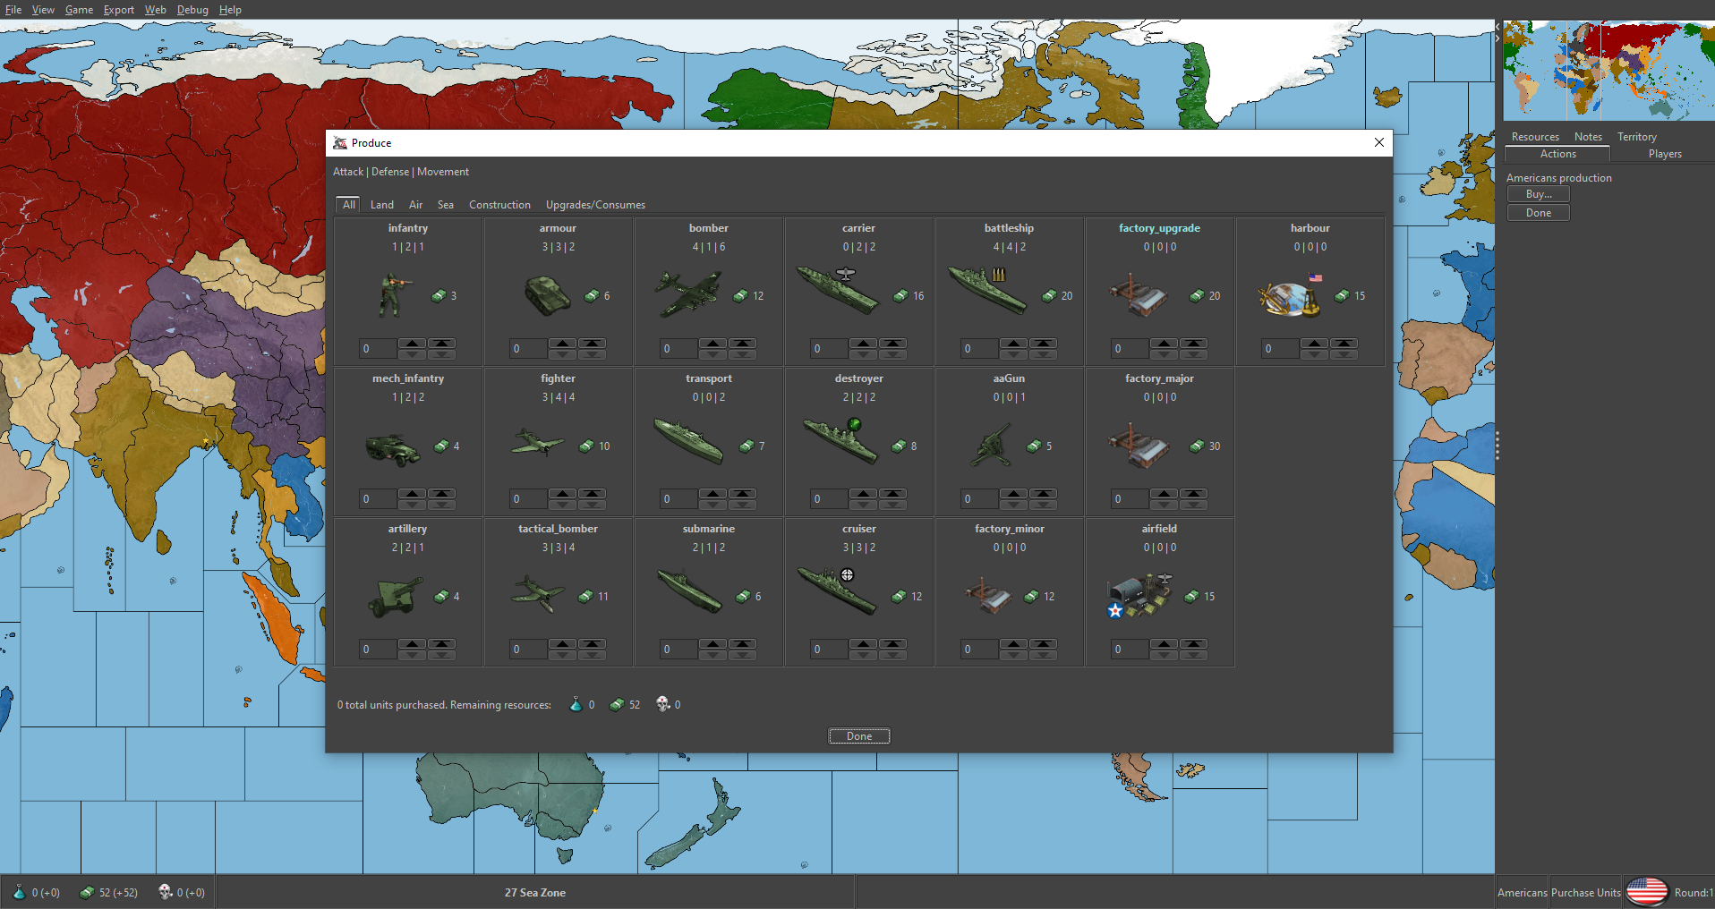Increase infantry quantity by one
Image resolution: width=1715 pixels, height=909 pixels.
pos(412,344)
